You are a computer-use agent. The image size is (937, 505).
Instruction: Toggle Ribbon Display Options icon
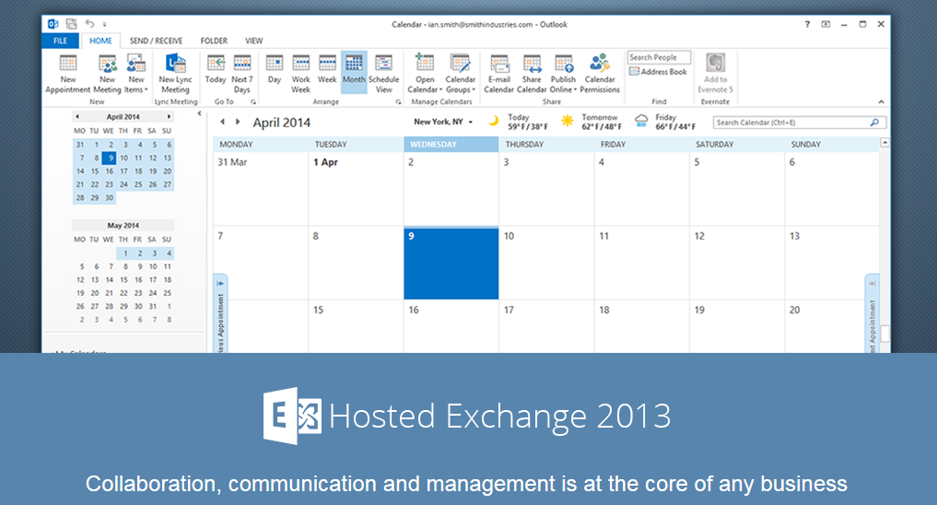(826, 25)
